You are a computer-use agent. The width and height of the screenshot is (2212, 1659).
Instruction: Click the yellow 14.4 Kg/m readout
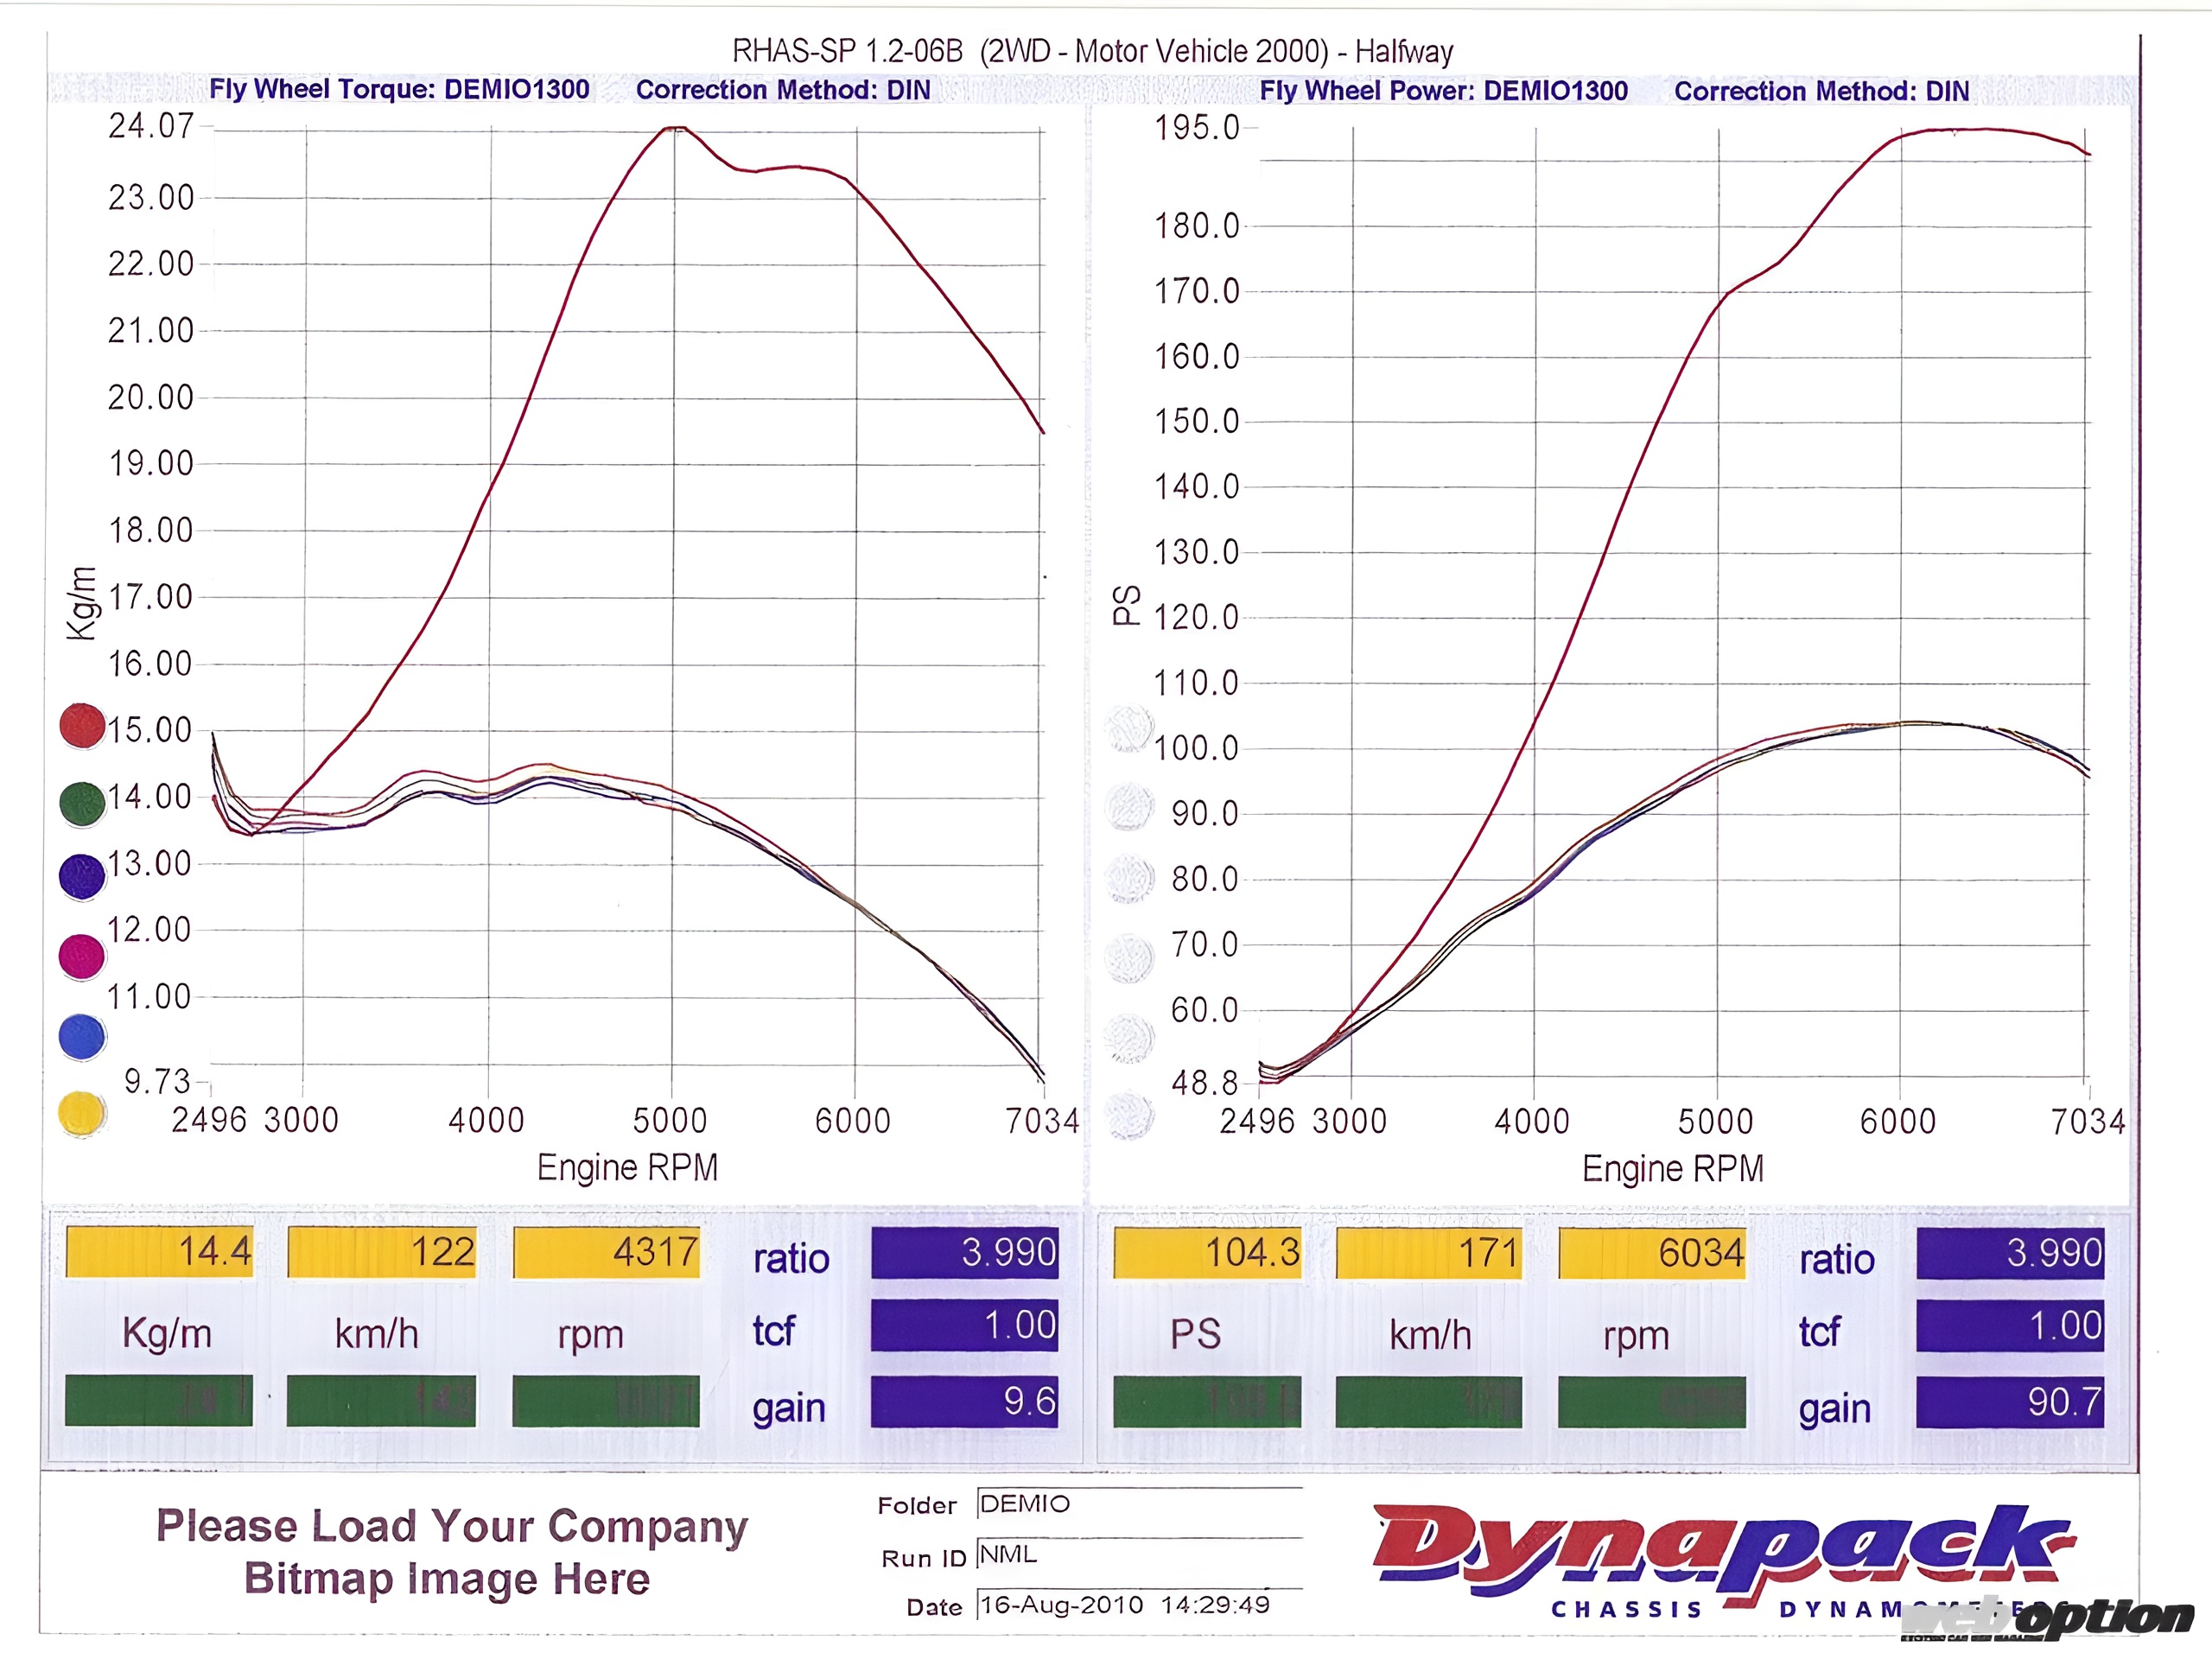[x=160, y=1252]
